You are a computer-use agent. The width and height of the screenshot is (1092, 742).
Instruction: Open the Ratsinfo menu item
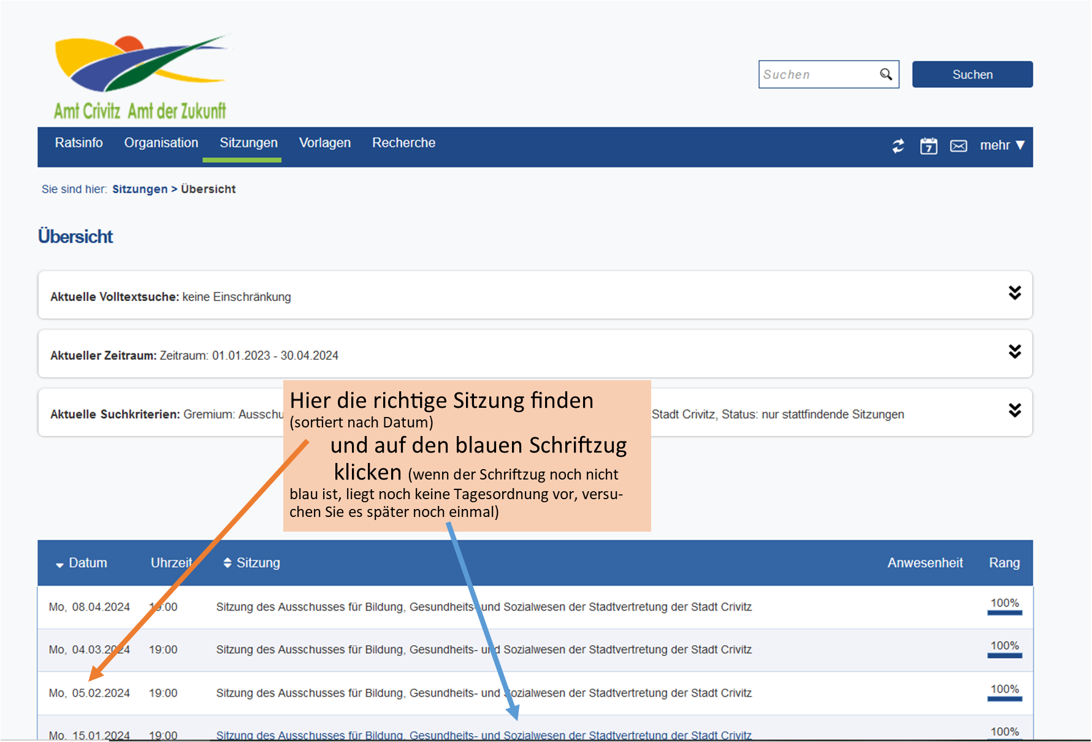[x=79, y=143]
